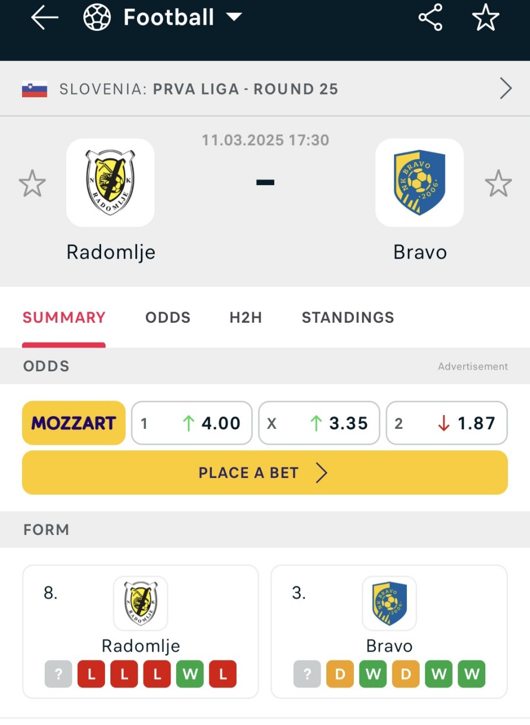The height and width of the screenshot is (725, 530).
Task: Open the share icon
Action: [x=431, y=17]
